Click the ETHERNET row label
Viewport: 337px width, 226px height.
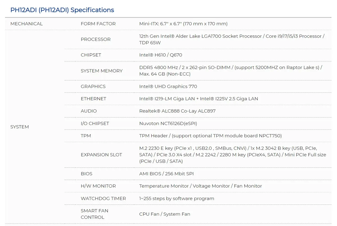click(x=94, y=99)
